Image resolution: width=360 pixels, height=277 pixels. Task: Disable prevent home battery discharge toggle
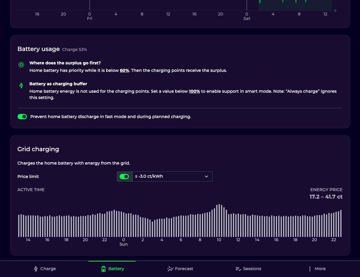pos(22,117)
